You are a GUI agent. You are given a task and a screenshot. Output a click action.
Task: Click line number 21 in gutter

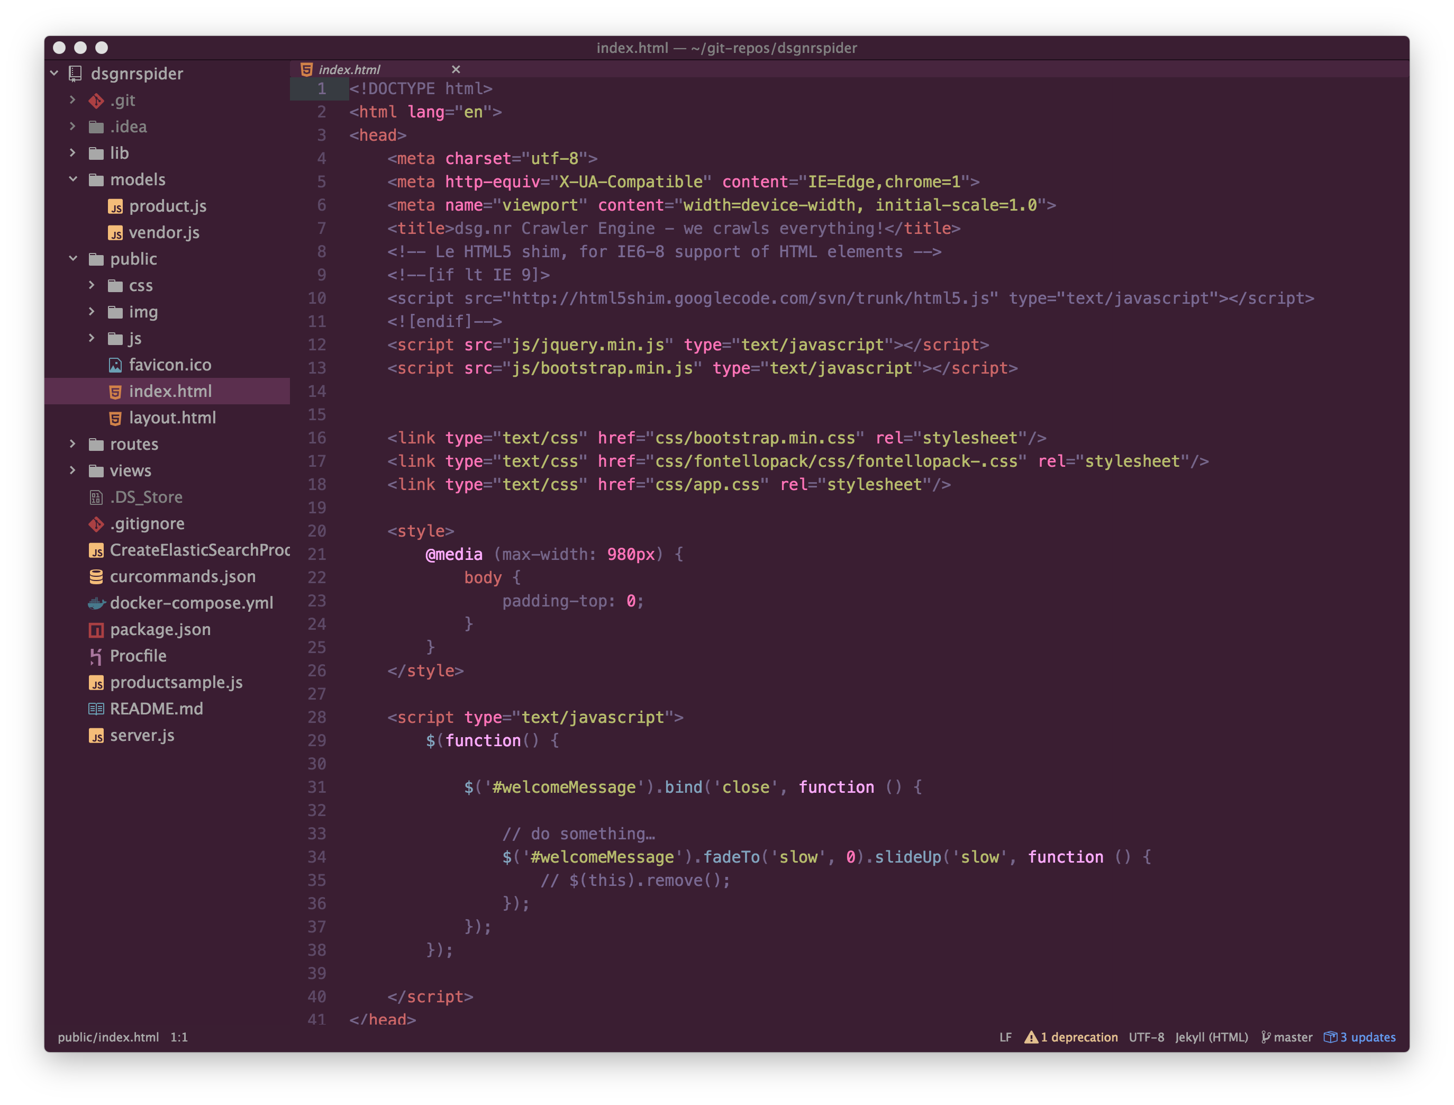click(317, 554)
